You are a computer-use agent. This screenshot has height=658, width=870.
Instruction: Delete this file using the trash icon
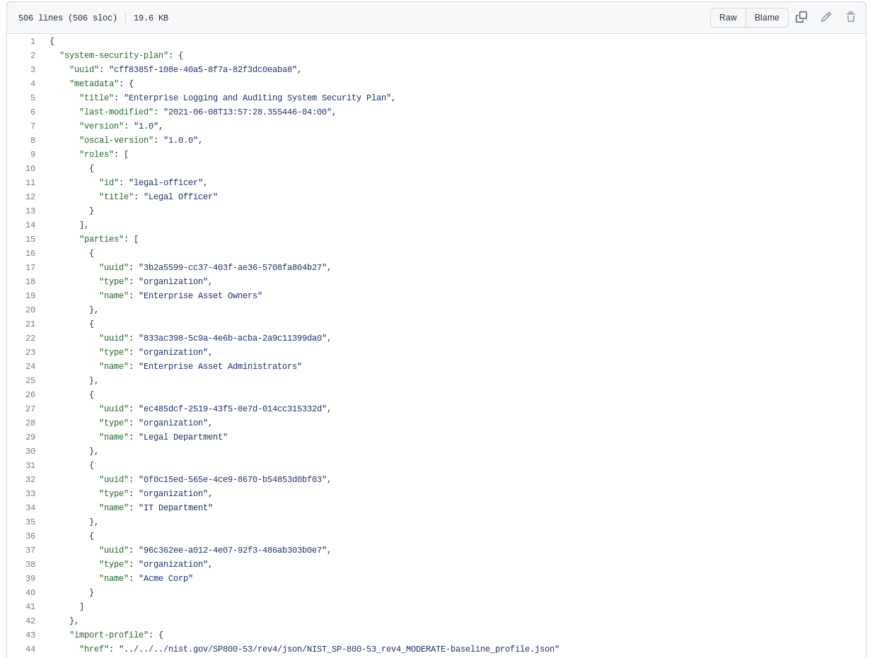[851, 17]
